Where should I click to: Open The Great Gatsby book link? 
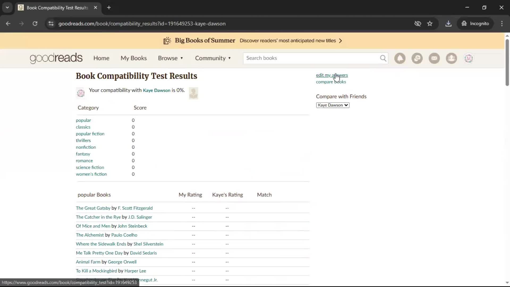[x=93, y=208]
